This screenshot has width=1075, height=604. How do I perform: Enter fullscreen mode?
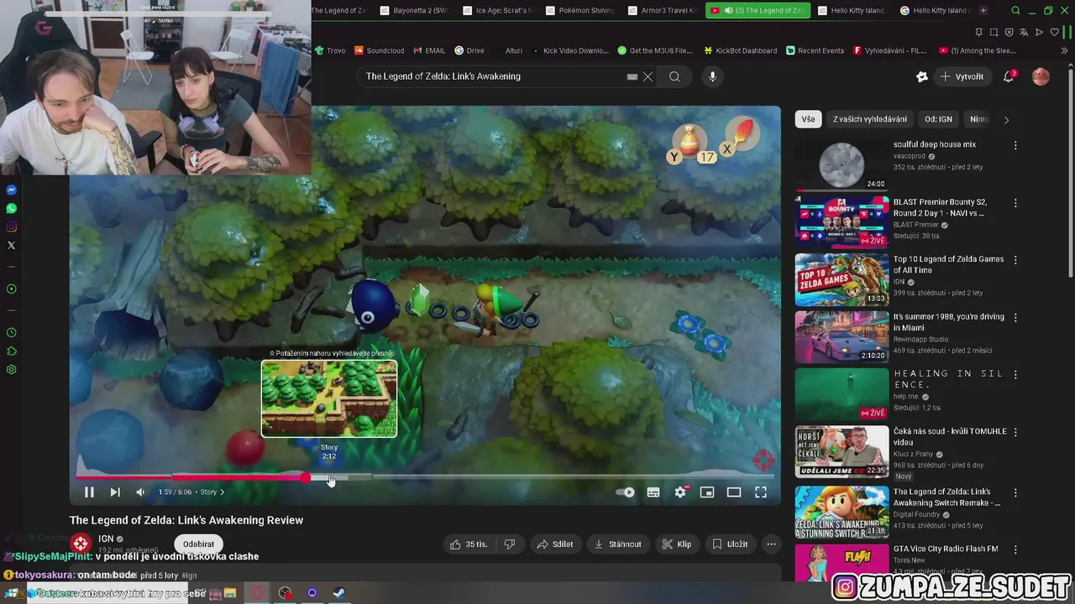click(761, 492)
